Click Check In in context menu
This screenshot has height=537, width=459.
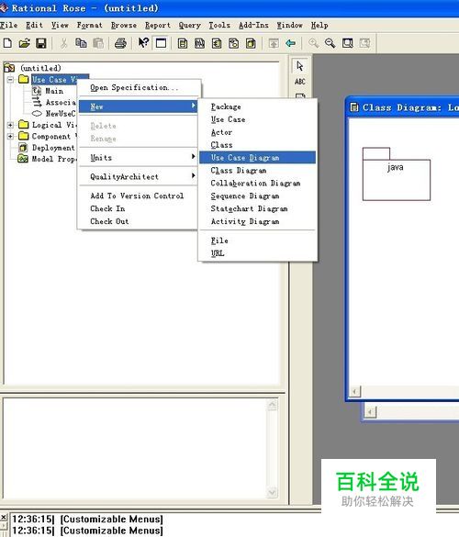(138, 208)
